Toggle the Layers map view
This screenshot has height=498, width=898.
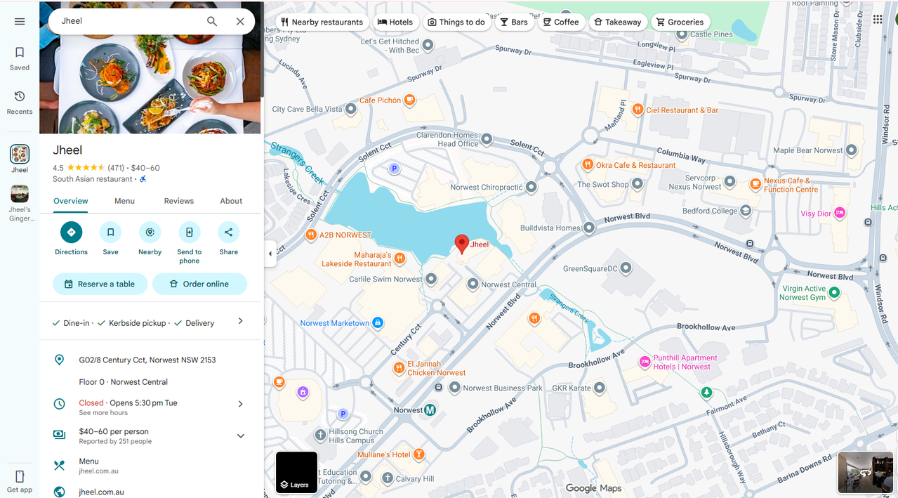tap(296, 473)
